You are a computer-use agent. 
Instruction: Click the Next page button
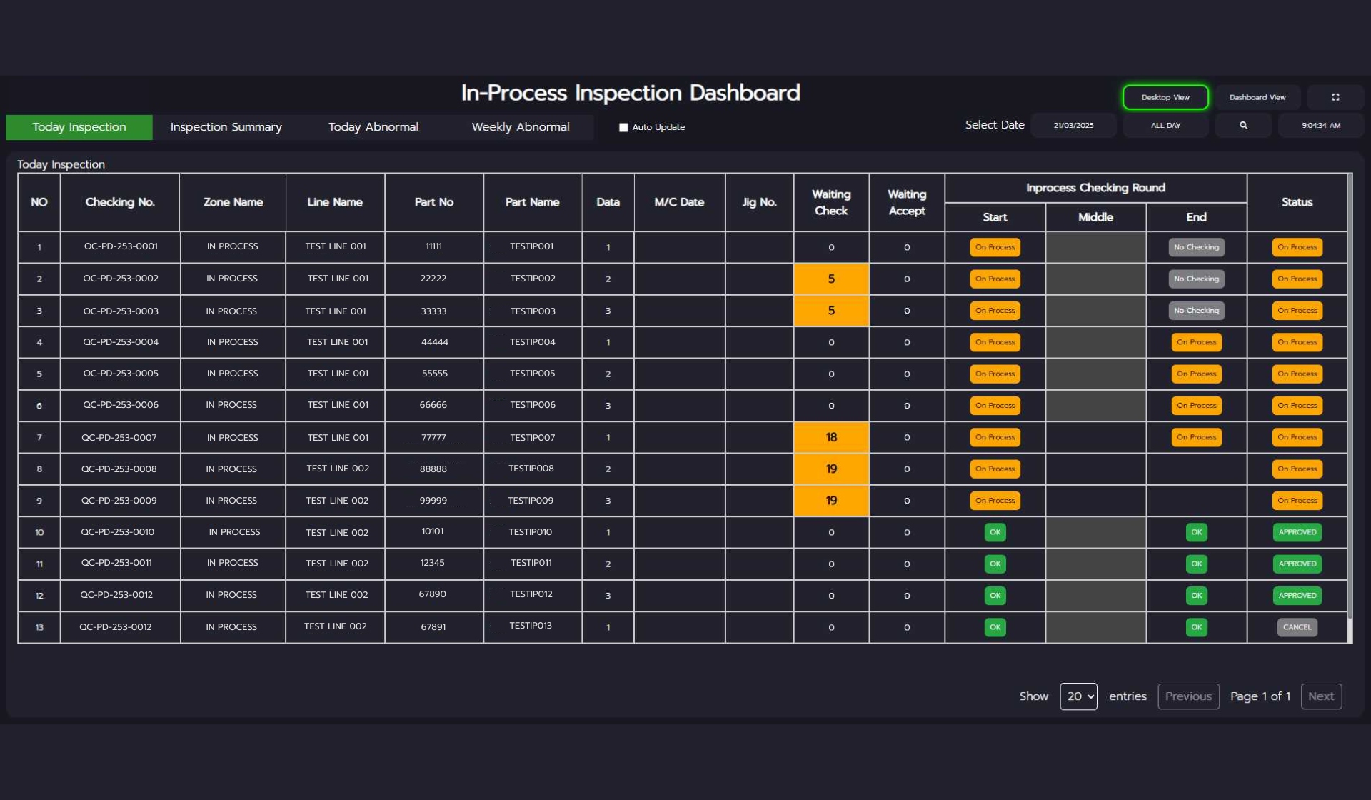click(1320, 696)
